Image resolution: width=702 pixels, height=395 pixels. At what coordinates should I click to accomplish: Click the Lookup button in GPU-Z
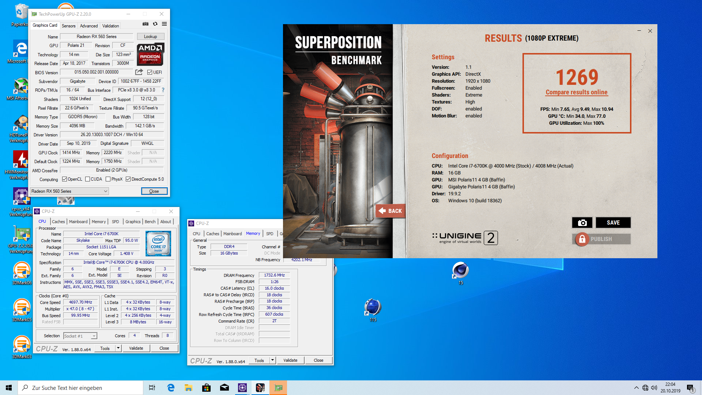[150, 37]
